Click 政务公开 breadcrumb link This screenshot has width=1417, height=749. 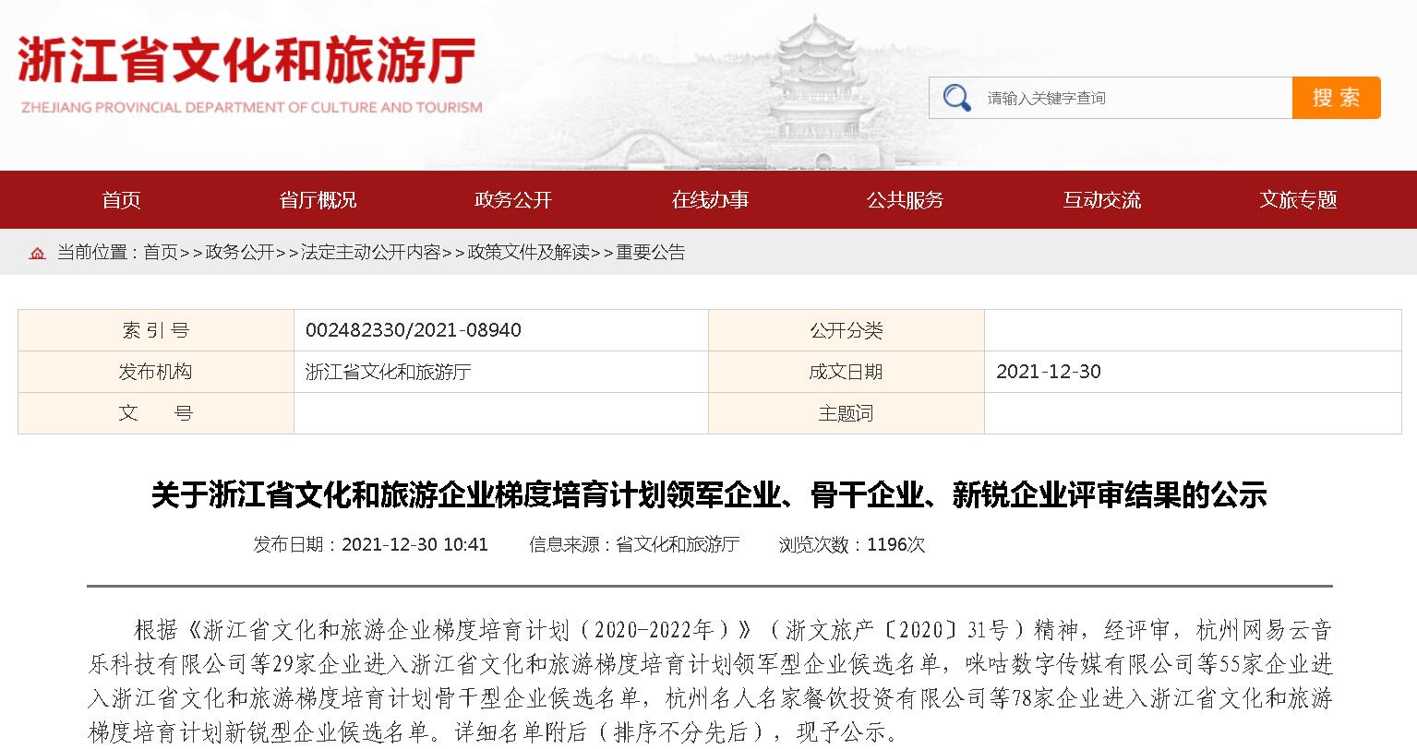coord(239,253)
